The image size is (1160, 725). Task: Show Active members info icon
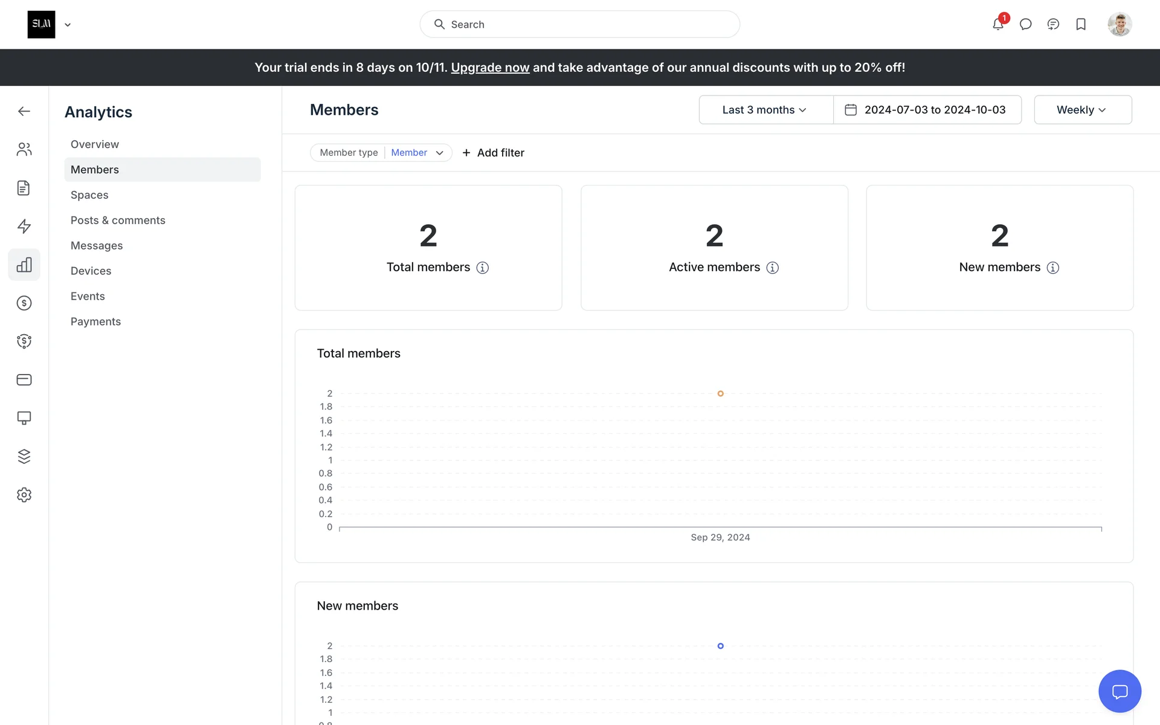click(772, 268)
